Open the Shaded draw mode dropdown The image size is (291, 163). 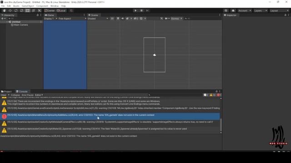[x=98, y=19]
